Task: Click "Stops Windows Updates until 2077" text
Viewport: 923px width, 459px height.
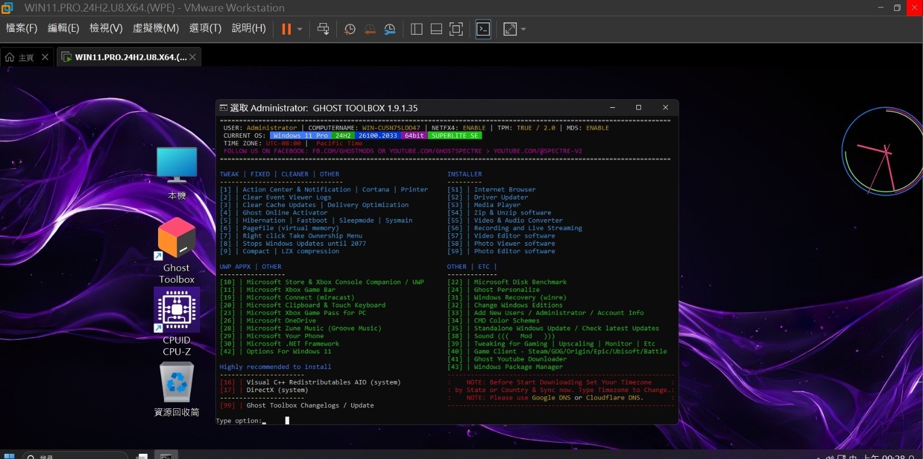Action: (x=304, y=243)
